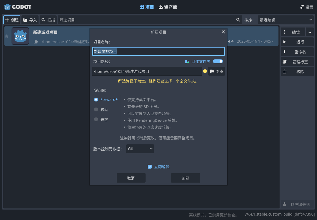Click the 取消 button
The image size is (317, 220).
point(131,178)
